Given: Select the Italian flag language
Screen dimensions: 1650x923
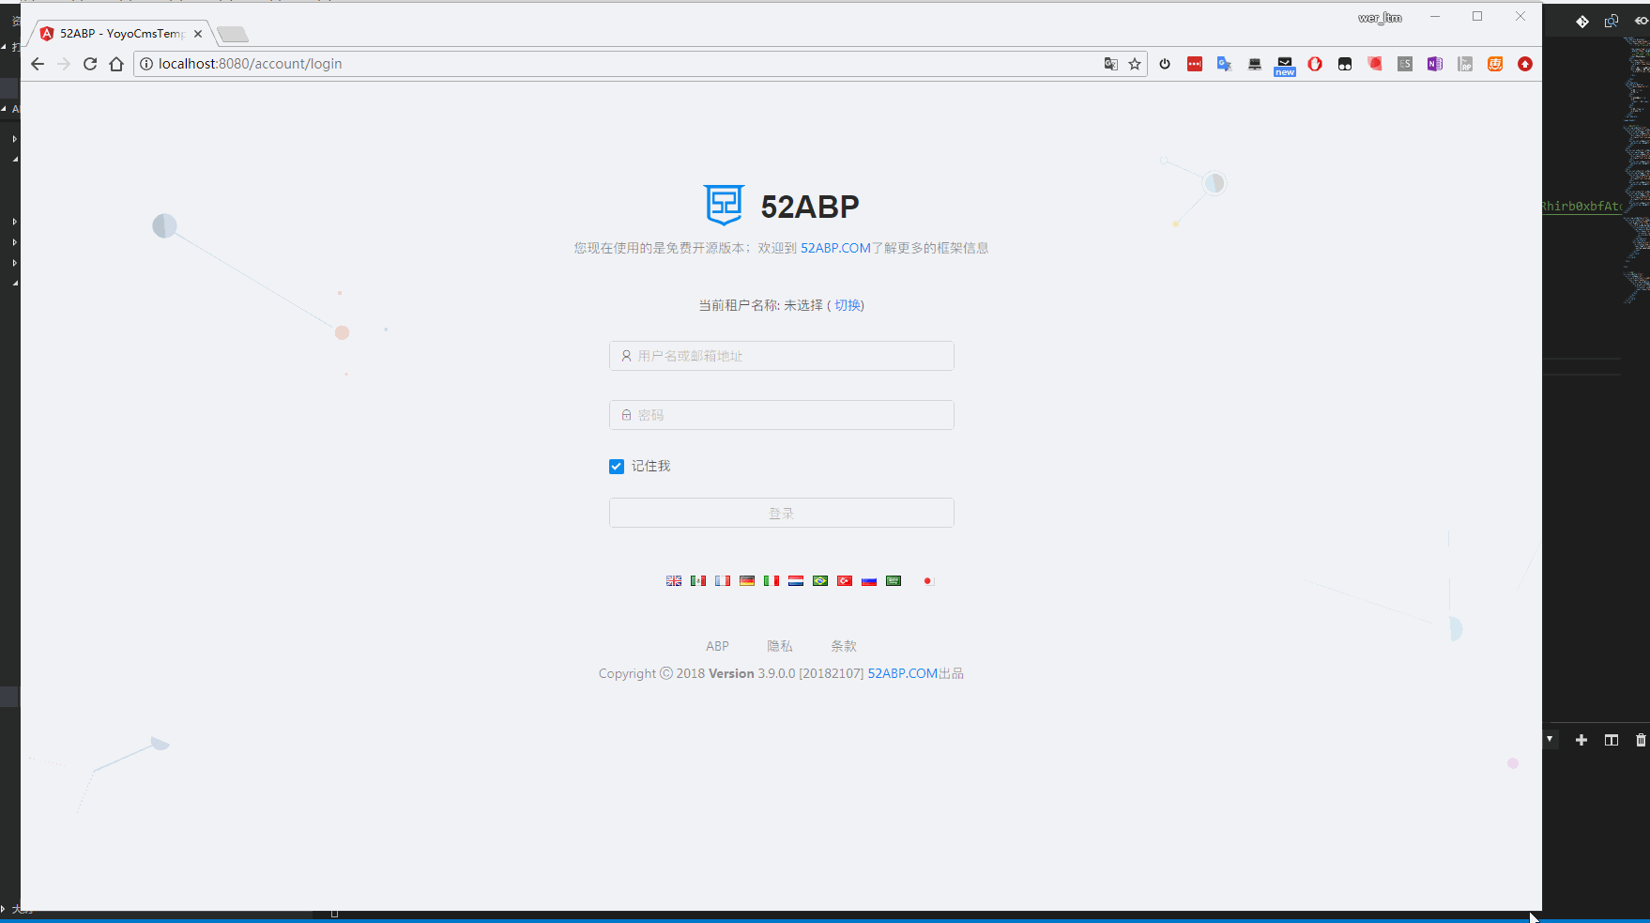Looking at the screenshot, I should point(772,581).
